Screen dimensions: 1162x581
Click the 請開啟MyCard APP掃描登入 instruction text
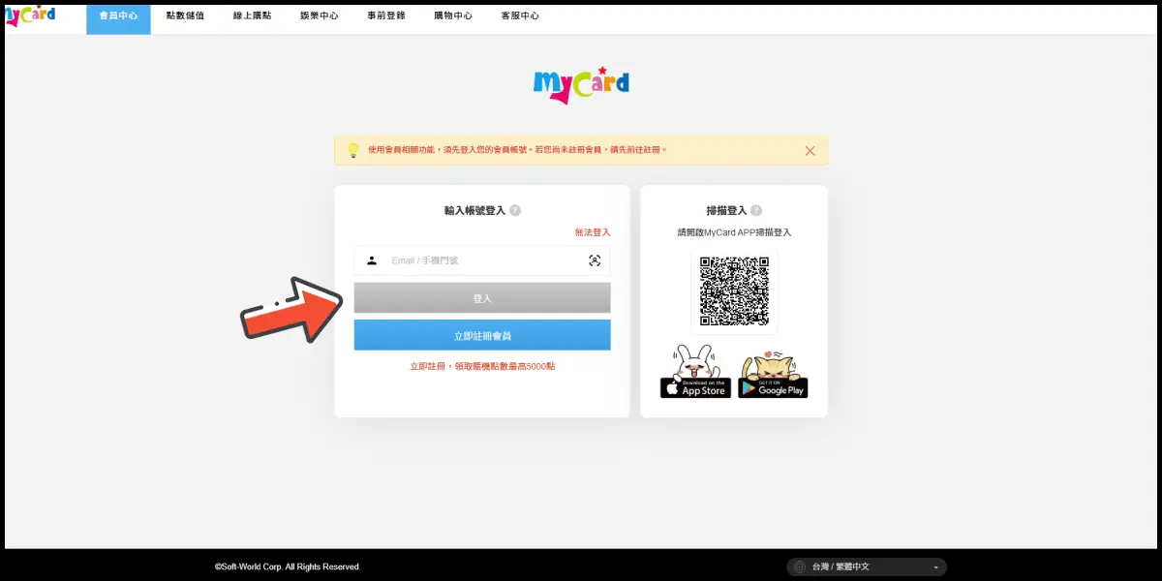[734, 232]
